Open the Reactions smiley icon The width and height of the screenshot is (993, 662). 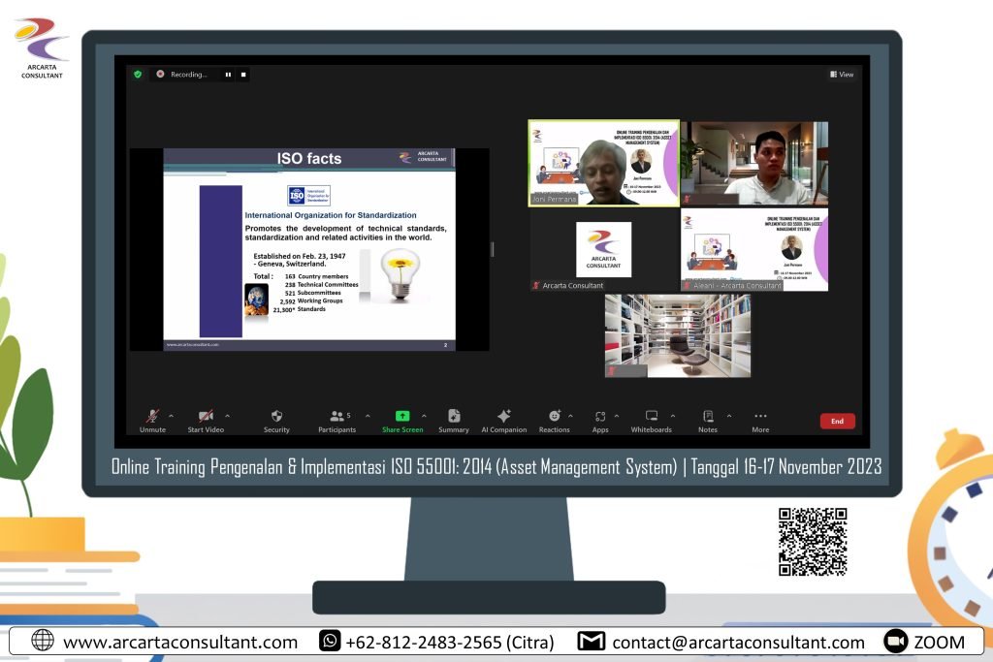point(554,417)
